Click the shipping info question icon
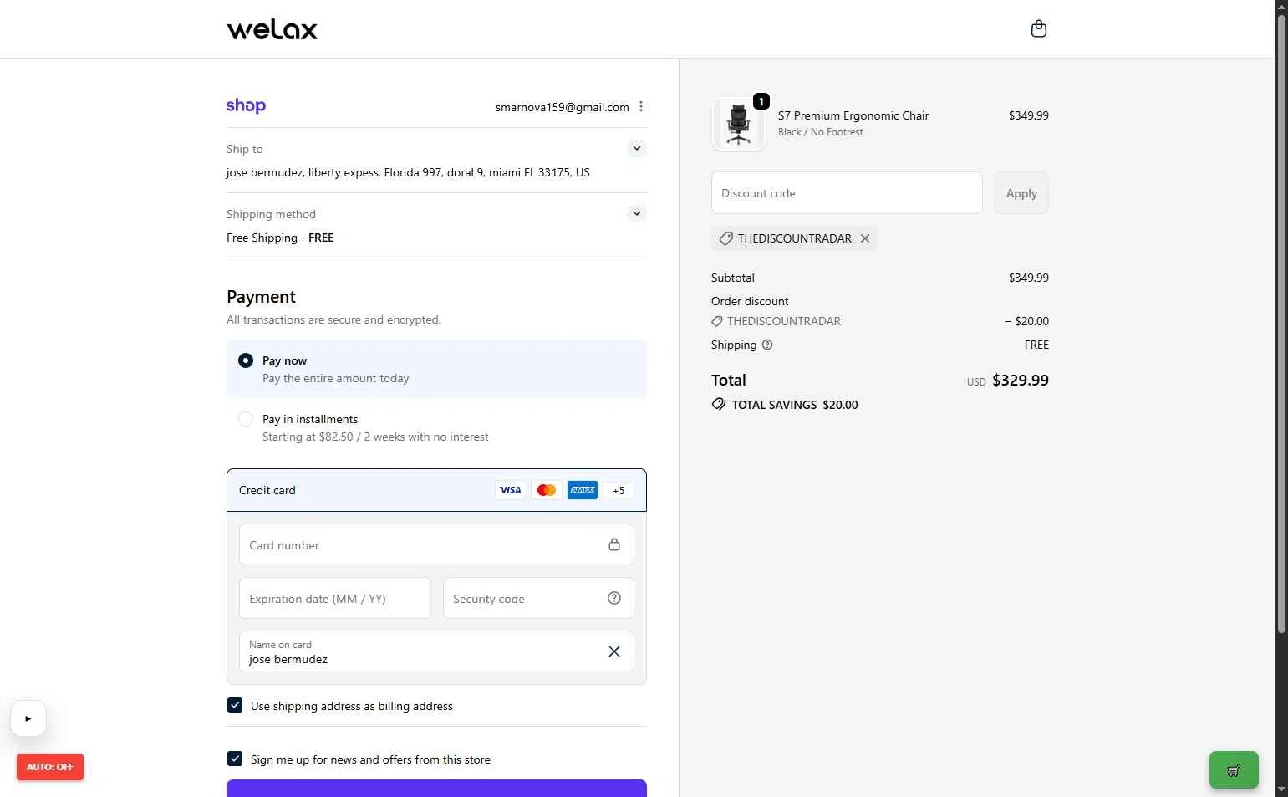 (x=767, y=345)
